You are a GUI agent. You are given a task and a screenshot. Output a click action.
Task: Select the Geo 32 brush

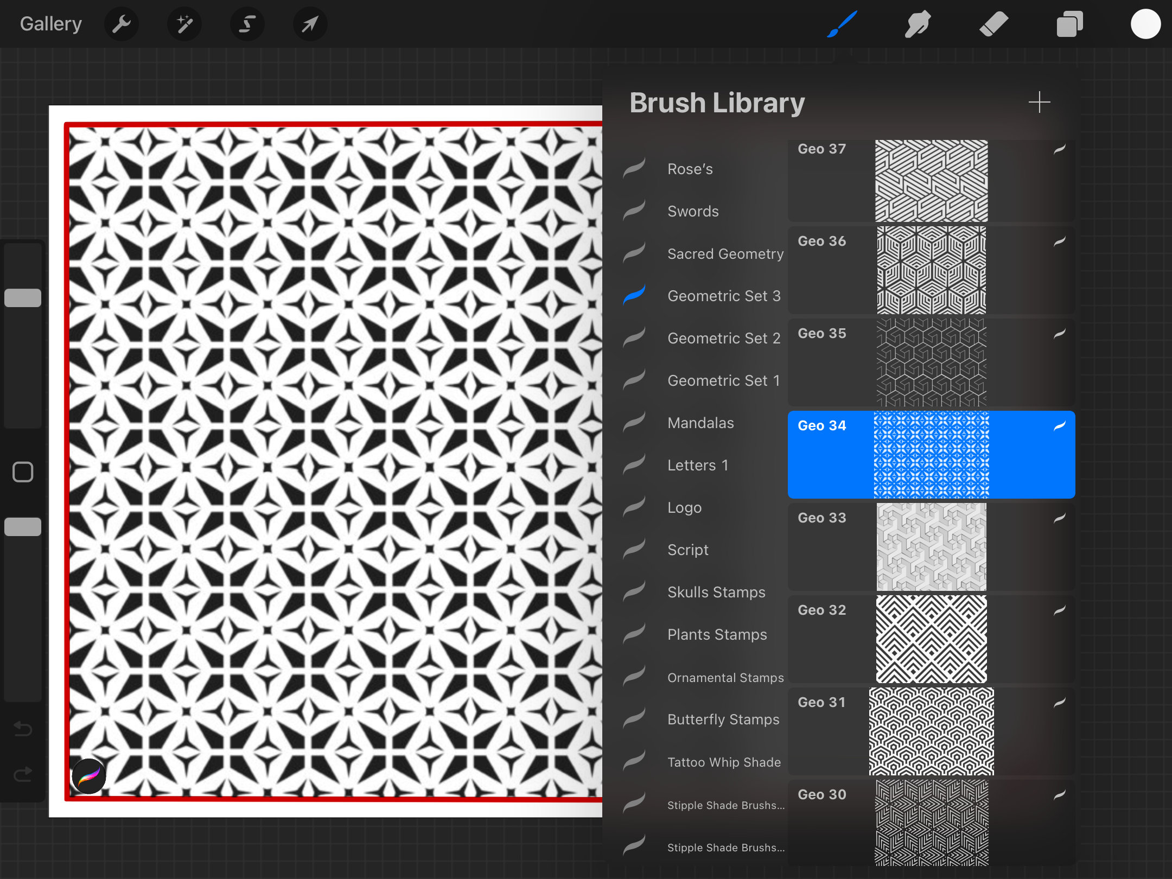[x=931, y=639]
